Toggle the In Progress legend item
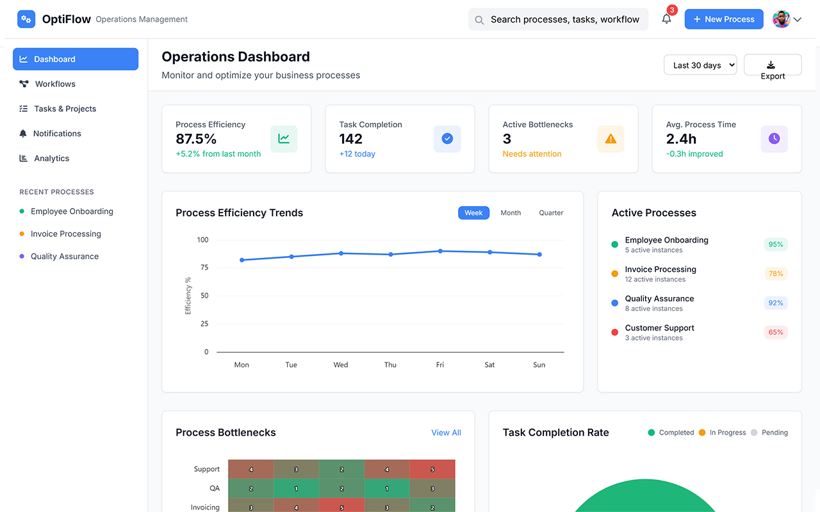Screen dimensions: 820x512 722,433
